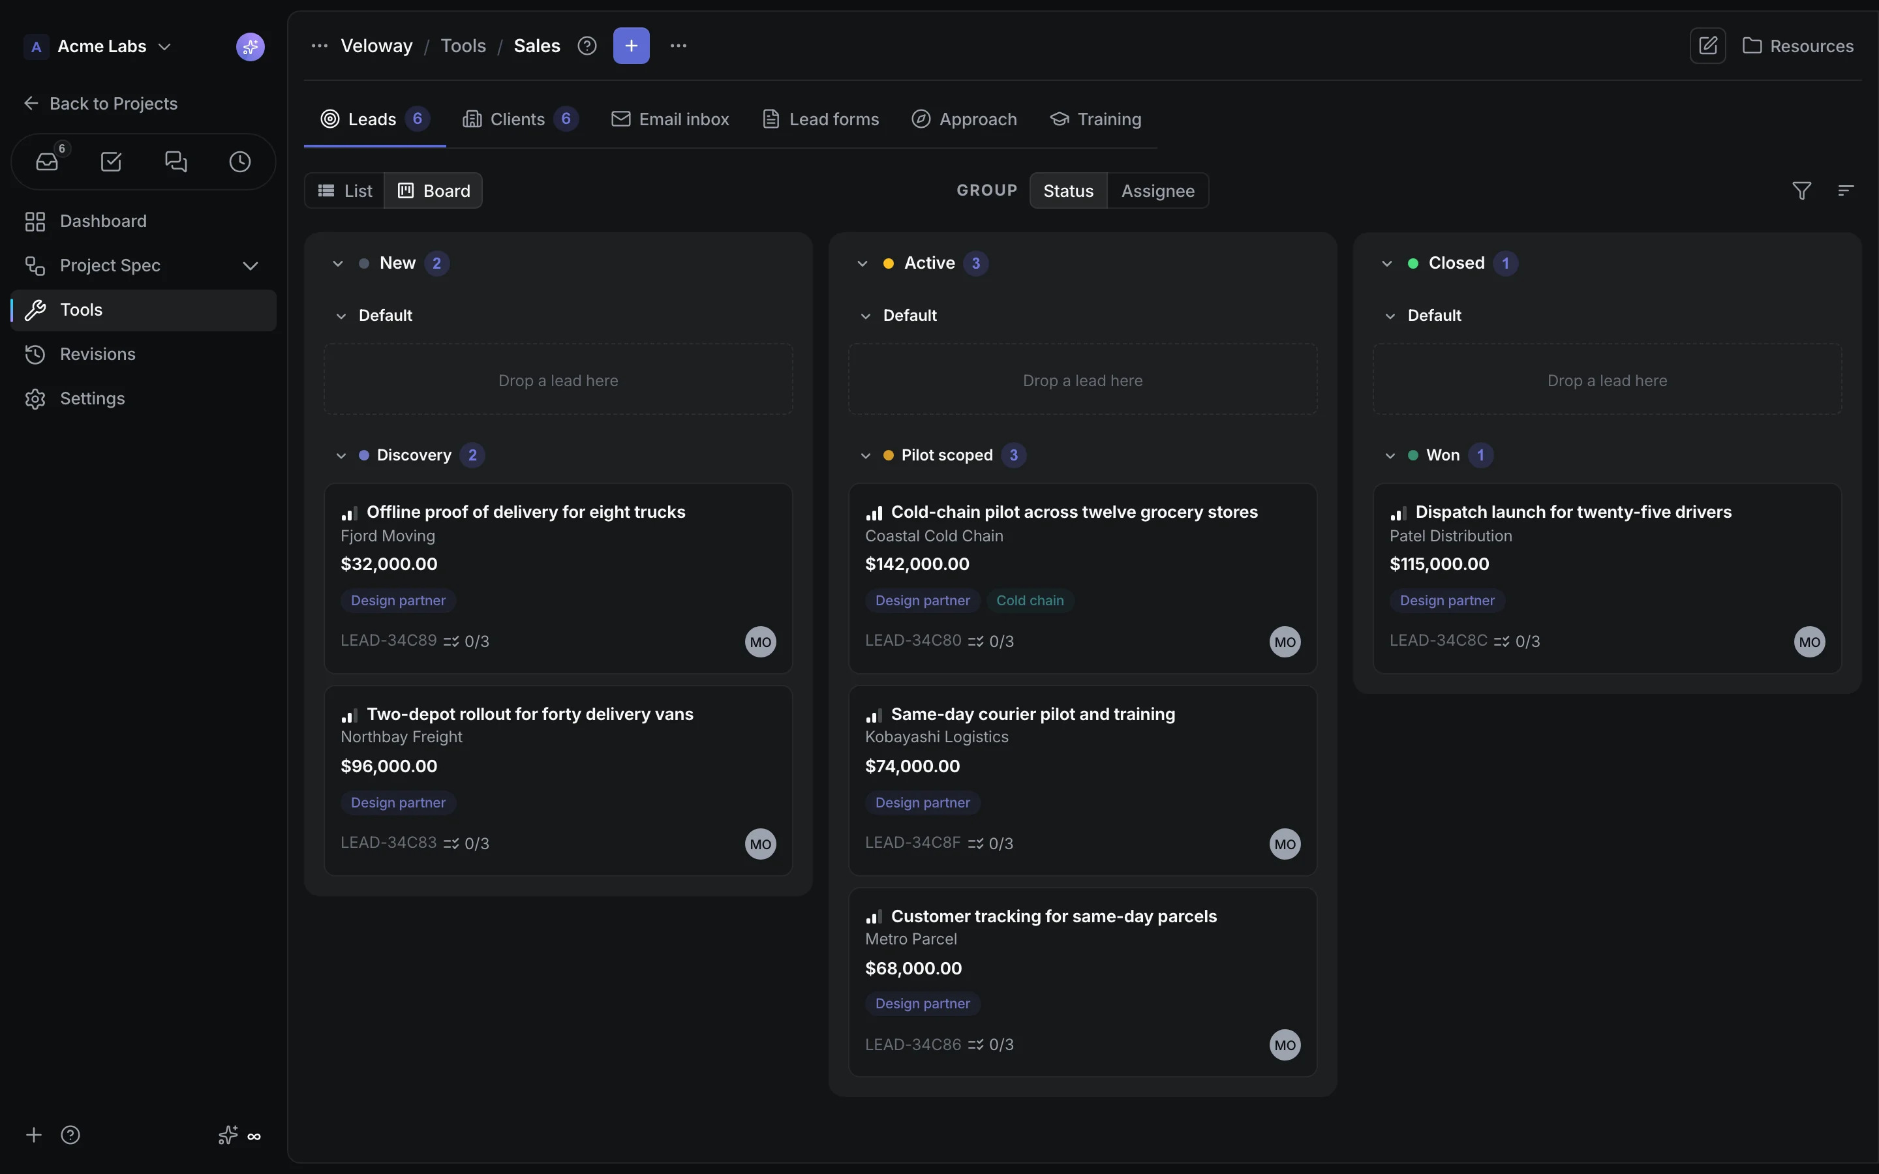The height and width of the screenshot is (1174, 1879).
Task: Click the AI sparkle infinity icon at bottom
Action: tap(239, 1135)
